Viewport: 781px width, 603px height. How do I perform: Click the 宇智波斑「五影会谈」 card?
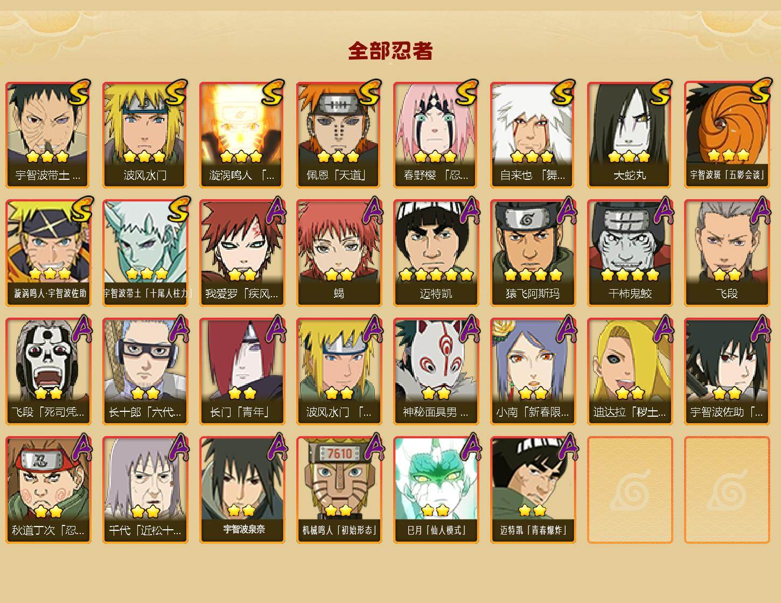coord(727,135)
